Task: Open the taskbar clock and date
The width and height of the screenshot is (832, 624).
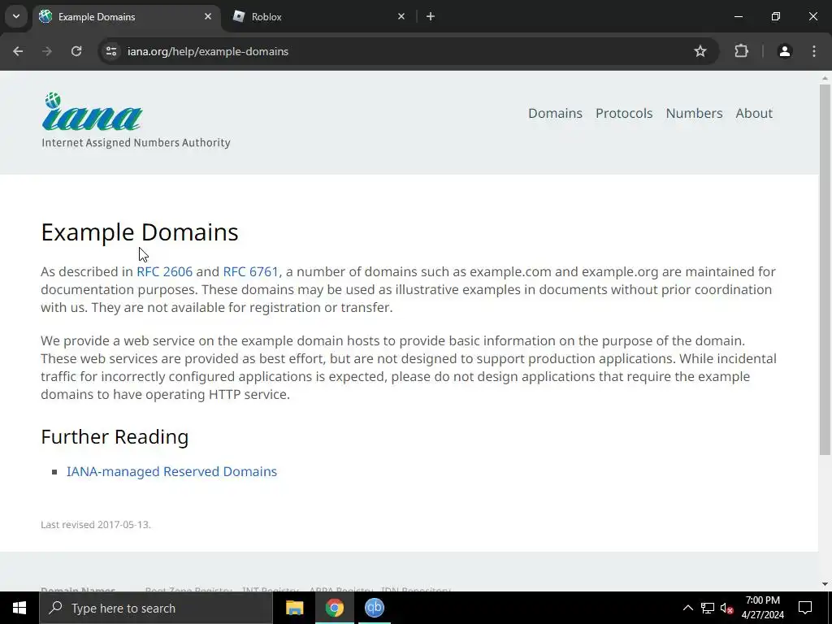Action: click(x=762, y=608)
